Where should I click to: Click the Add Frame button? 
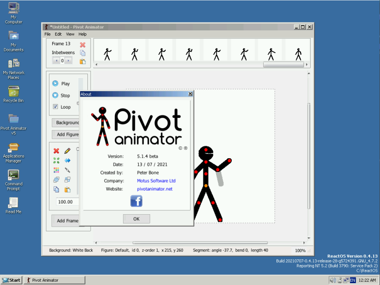tap(66, 221)
